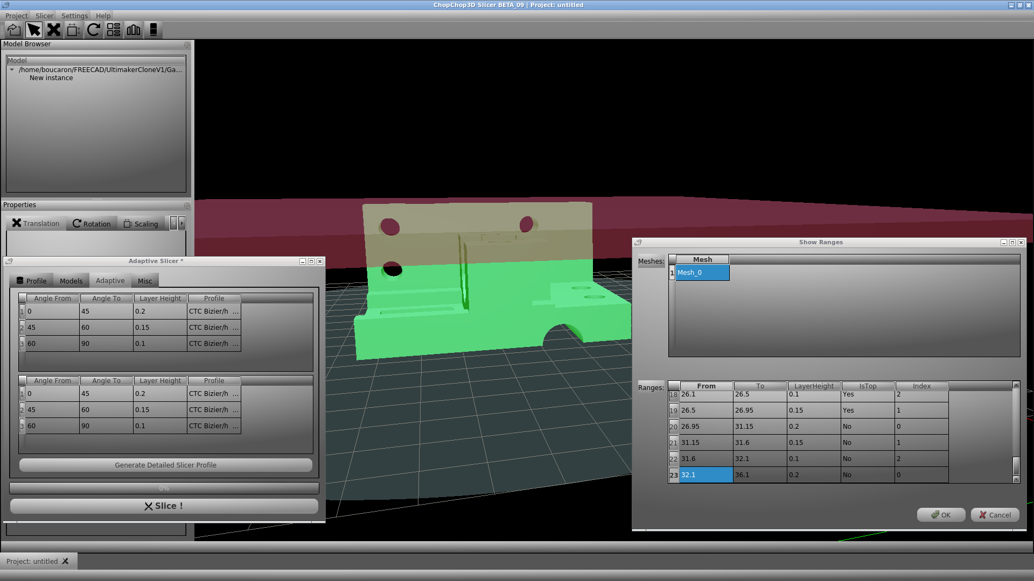Viewport: 1034px width, 581px height.
Task: Collapse the /home/boucaron model tree node
Action: coord(12,70)
